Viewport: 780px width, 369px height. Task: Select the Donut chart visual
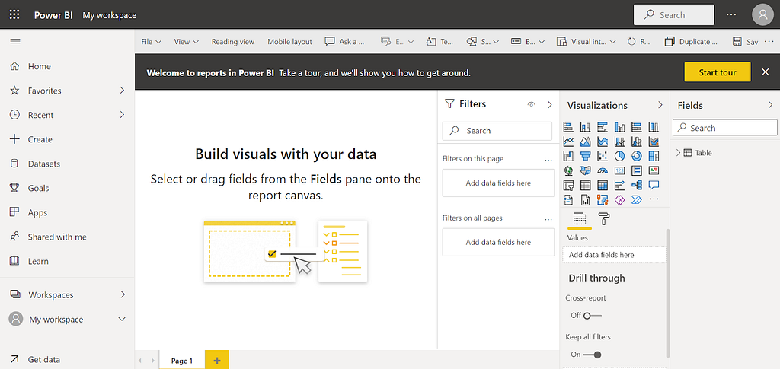coord(636,156)
